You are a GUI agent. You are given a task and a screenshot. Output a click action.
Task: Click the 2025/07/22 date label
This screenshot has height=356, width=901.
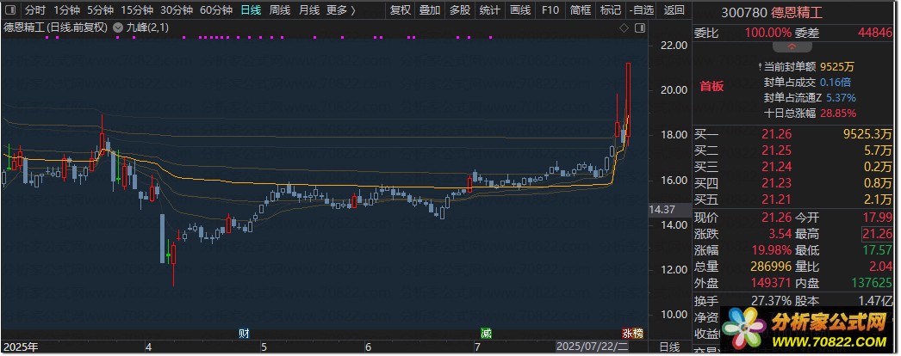point(592,347)
